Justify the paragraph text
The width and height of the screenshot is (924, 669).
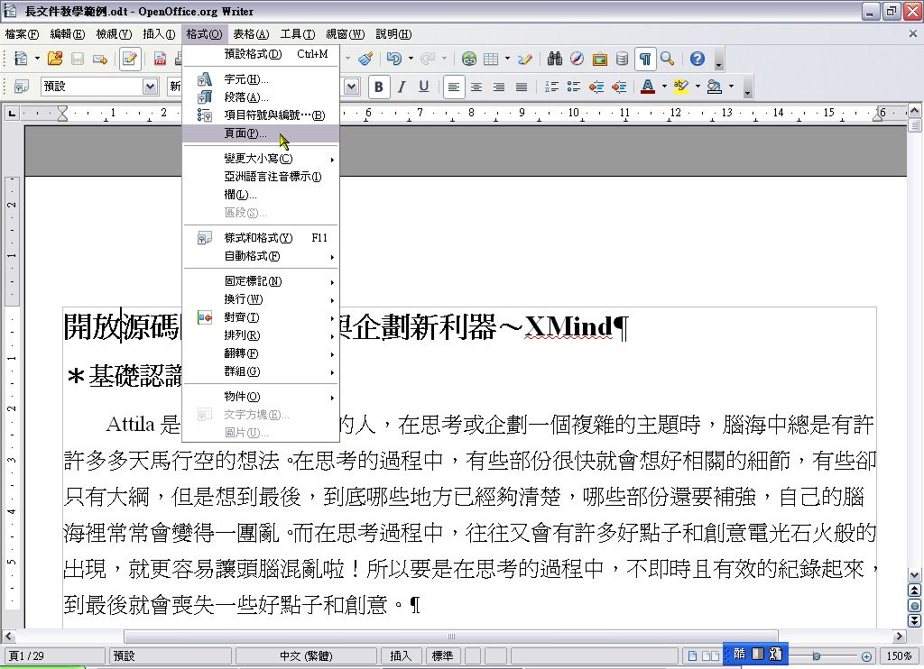tap(522, 87)
